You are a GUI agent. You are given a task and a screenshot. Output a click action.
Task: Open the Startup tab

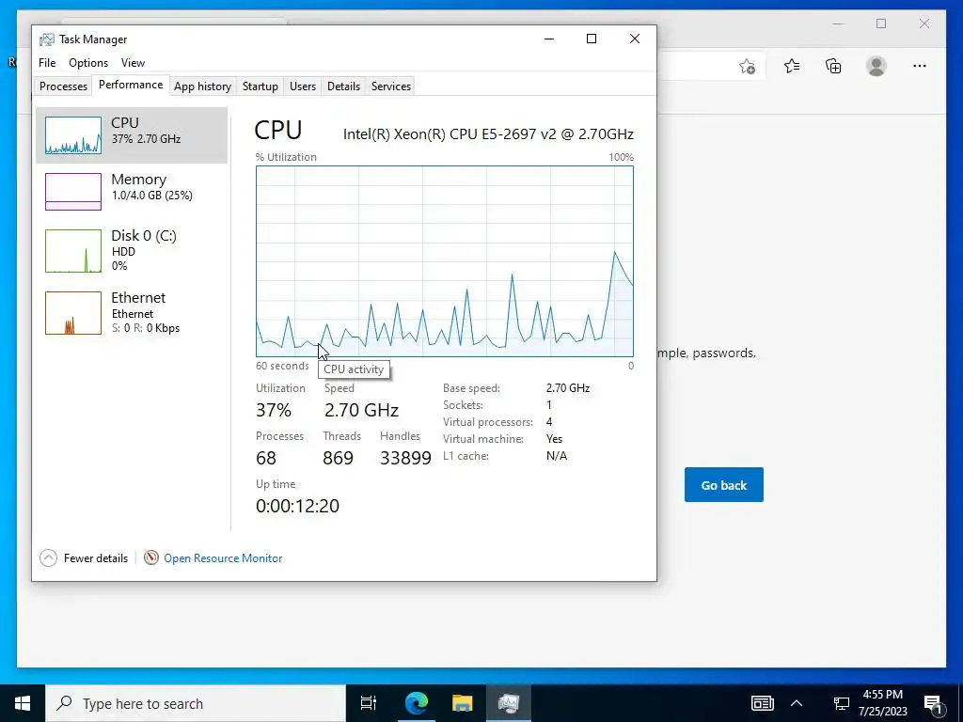(260, 86)
